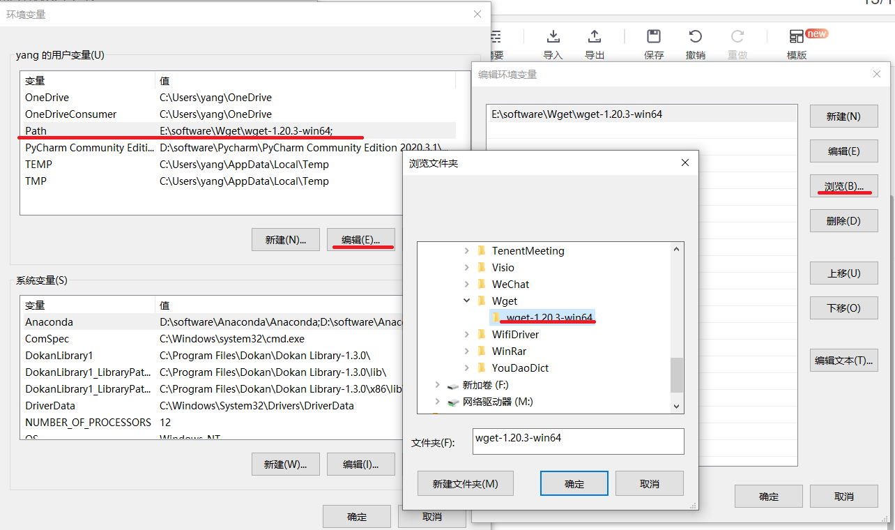Image resolution: width=895 pixels, height=530 pixels.
Task: Click 确定 in edit environment variable window
Action: (x=768, y=497)
